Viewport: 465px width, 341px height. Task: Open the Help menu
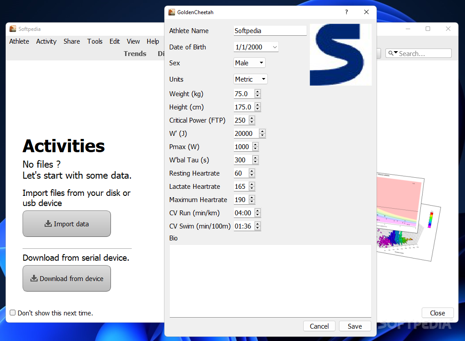tap(153, 41)
